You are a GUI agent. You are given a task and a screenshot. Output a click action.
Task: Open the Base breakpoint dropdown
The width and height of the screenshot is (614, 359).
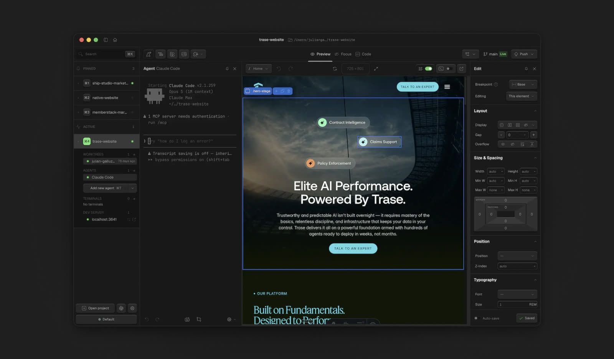pos(523,84)
